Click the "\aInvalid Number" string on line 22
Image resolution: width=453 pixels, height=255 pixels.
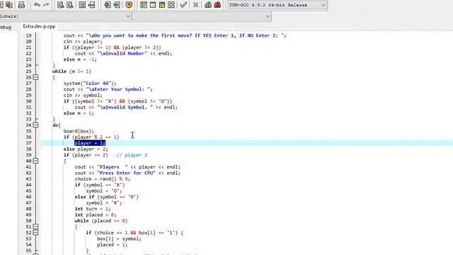[122, 54]
